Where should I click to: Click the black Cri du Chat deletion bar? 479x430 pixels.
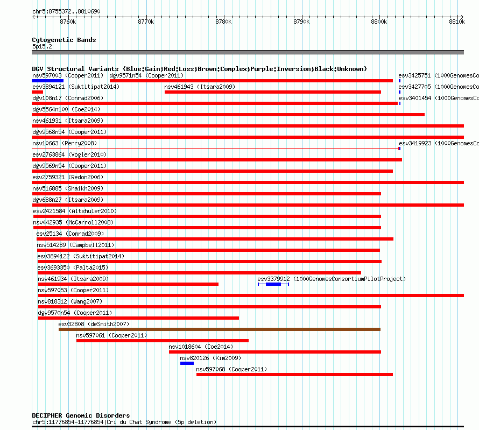click(248, 426)
